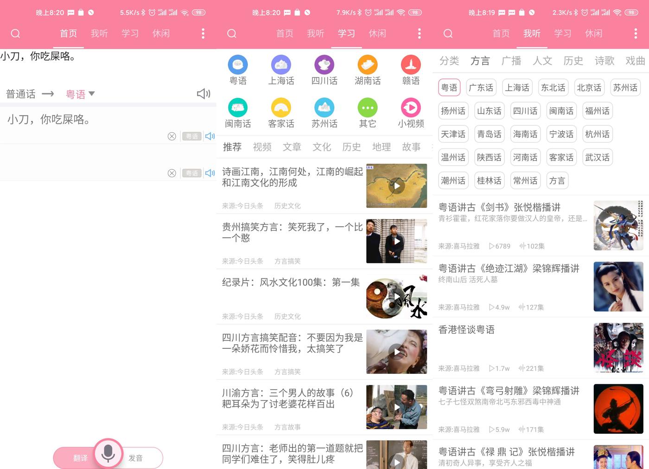Expand the 粤语 target language dropdown
Viewport: 649px width, 469px height.
click(x=80, y=94)
